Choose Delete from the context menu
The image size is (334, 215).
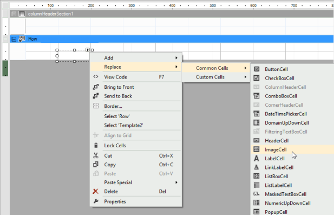point(136,191)
